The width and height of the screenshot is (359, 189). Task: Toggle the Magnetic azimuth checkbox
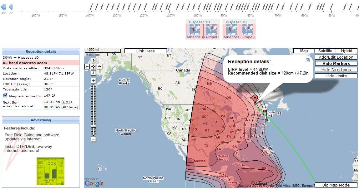6,95
